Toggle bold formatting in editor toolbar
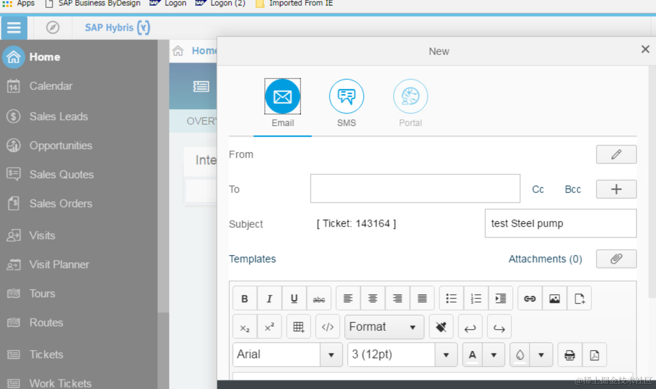Image resolution: width=656 pixels, height=389 pixels. 245,299
